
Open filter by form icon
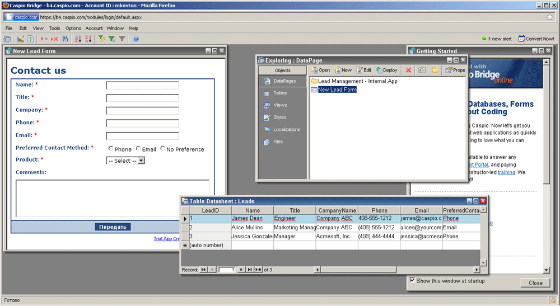112,39
